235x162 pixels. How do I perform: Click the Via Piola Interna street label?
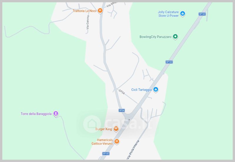pyautogui.click(x=133, y=150)
